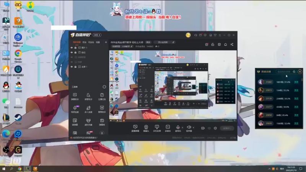The image size is (306, 172).
Task: Click the unlock icon in stream header
Action: click(x=213, y=44)
